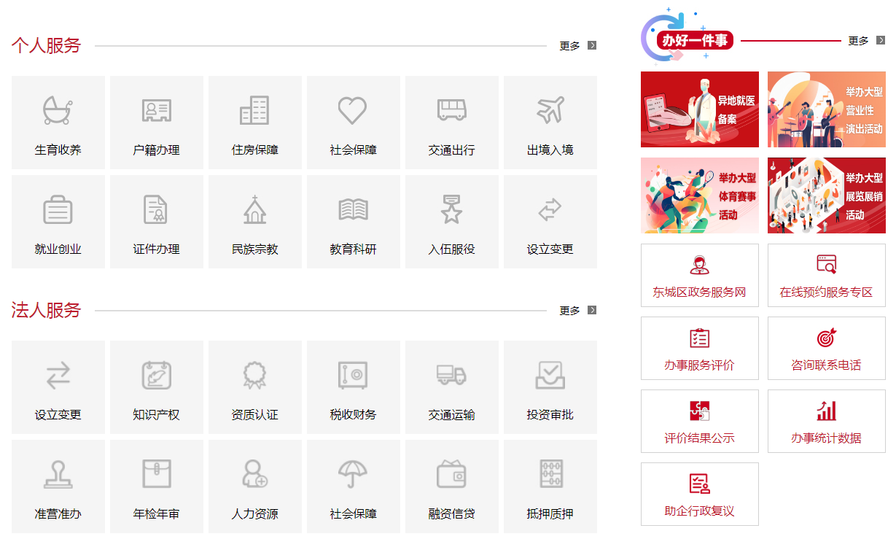Open the open-book icon for 教育科研
Screen dimensions: 896x539
[353, 210]
